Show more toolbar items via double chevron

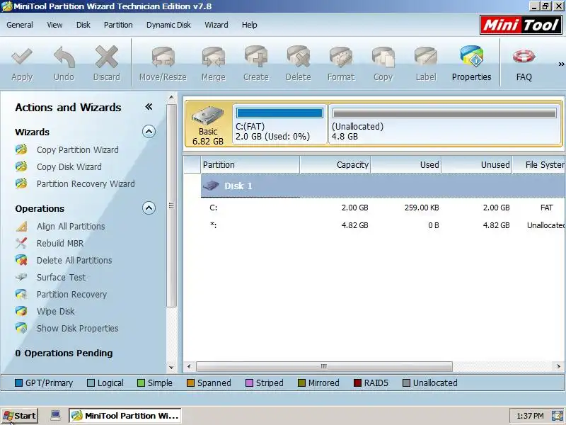coord(561,64)
